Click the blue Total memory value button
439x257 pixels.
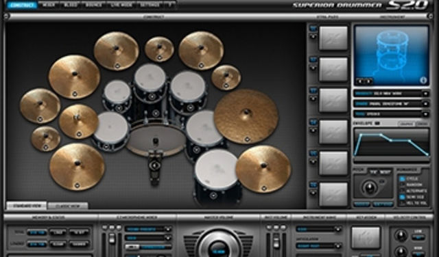coord(36,232)
